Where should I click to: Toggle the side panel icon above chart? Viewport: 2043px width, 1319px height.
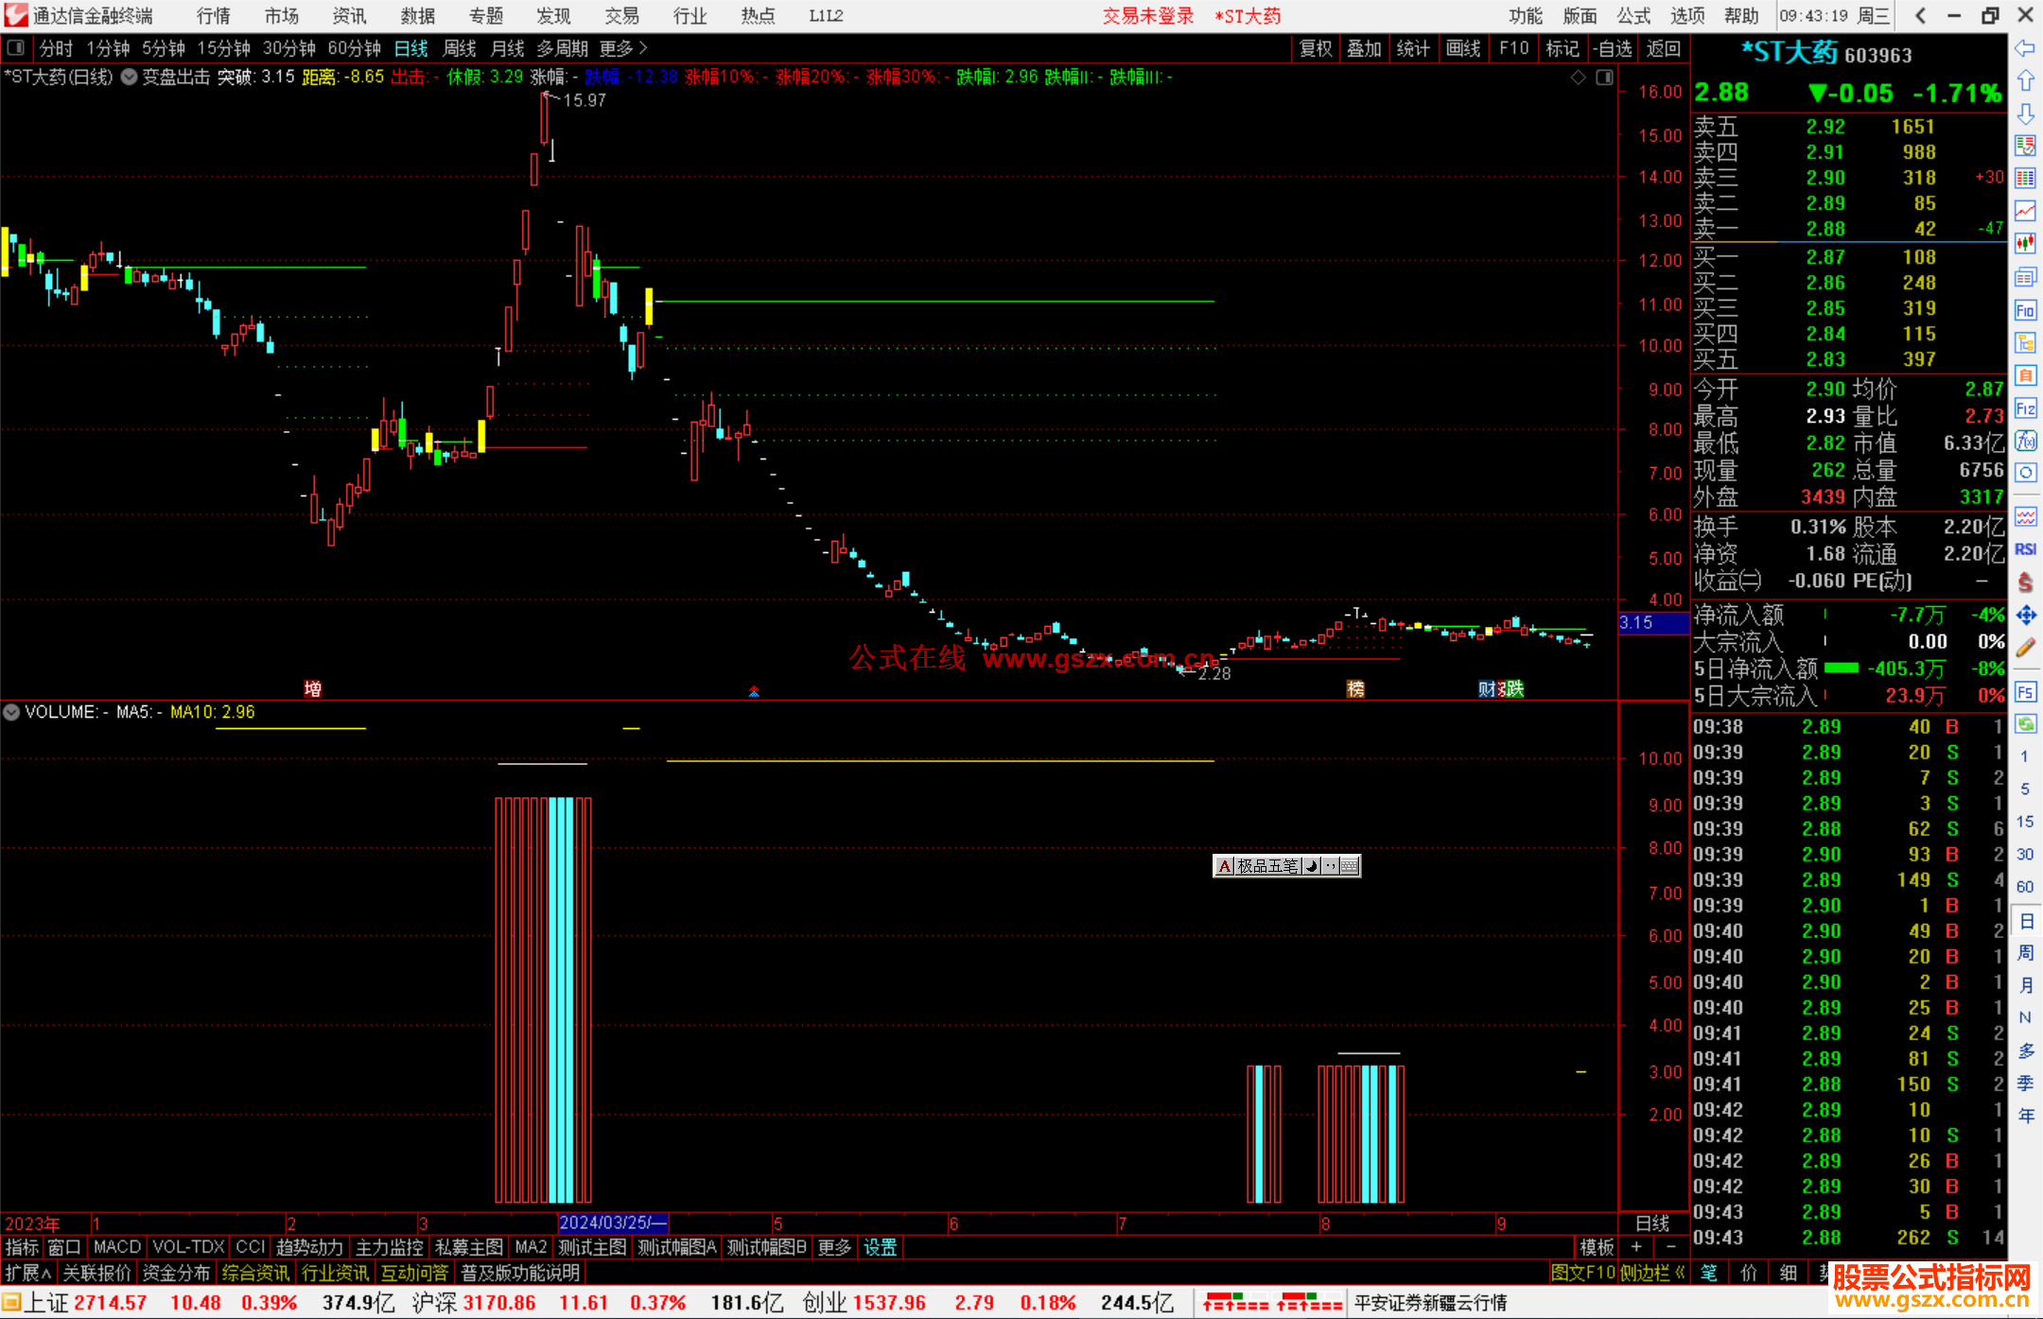(x=1604, y=78)
